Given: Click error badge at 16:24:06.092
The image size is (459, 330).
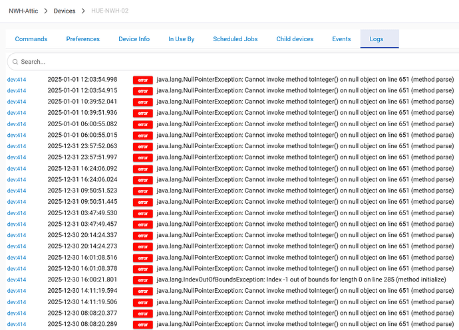Looking at the screenshot, I should pos(143,169).
